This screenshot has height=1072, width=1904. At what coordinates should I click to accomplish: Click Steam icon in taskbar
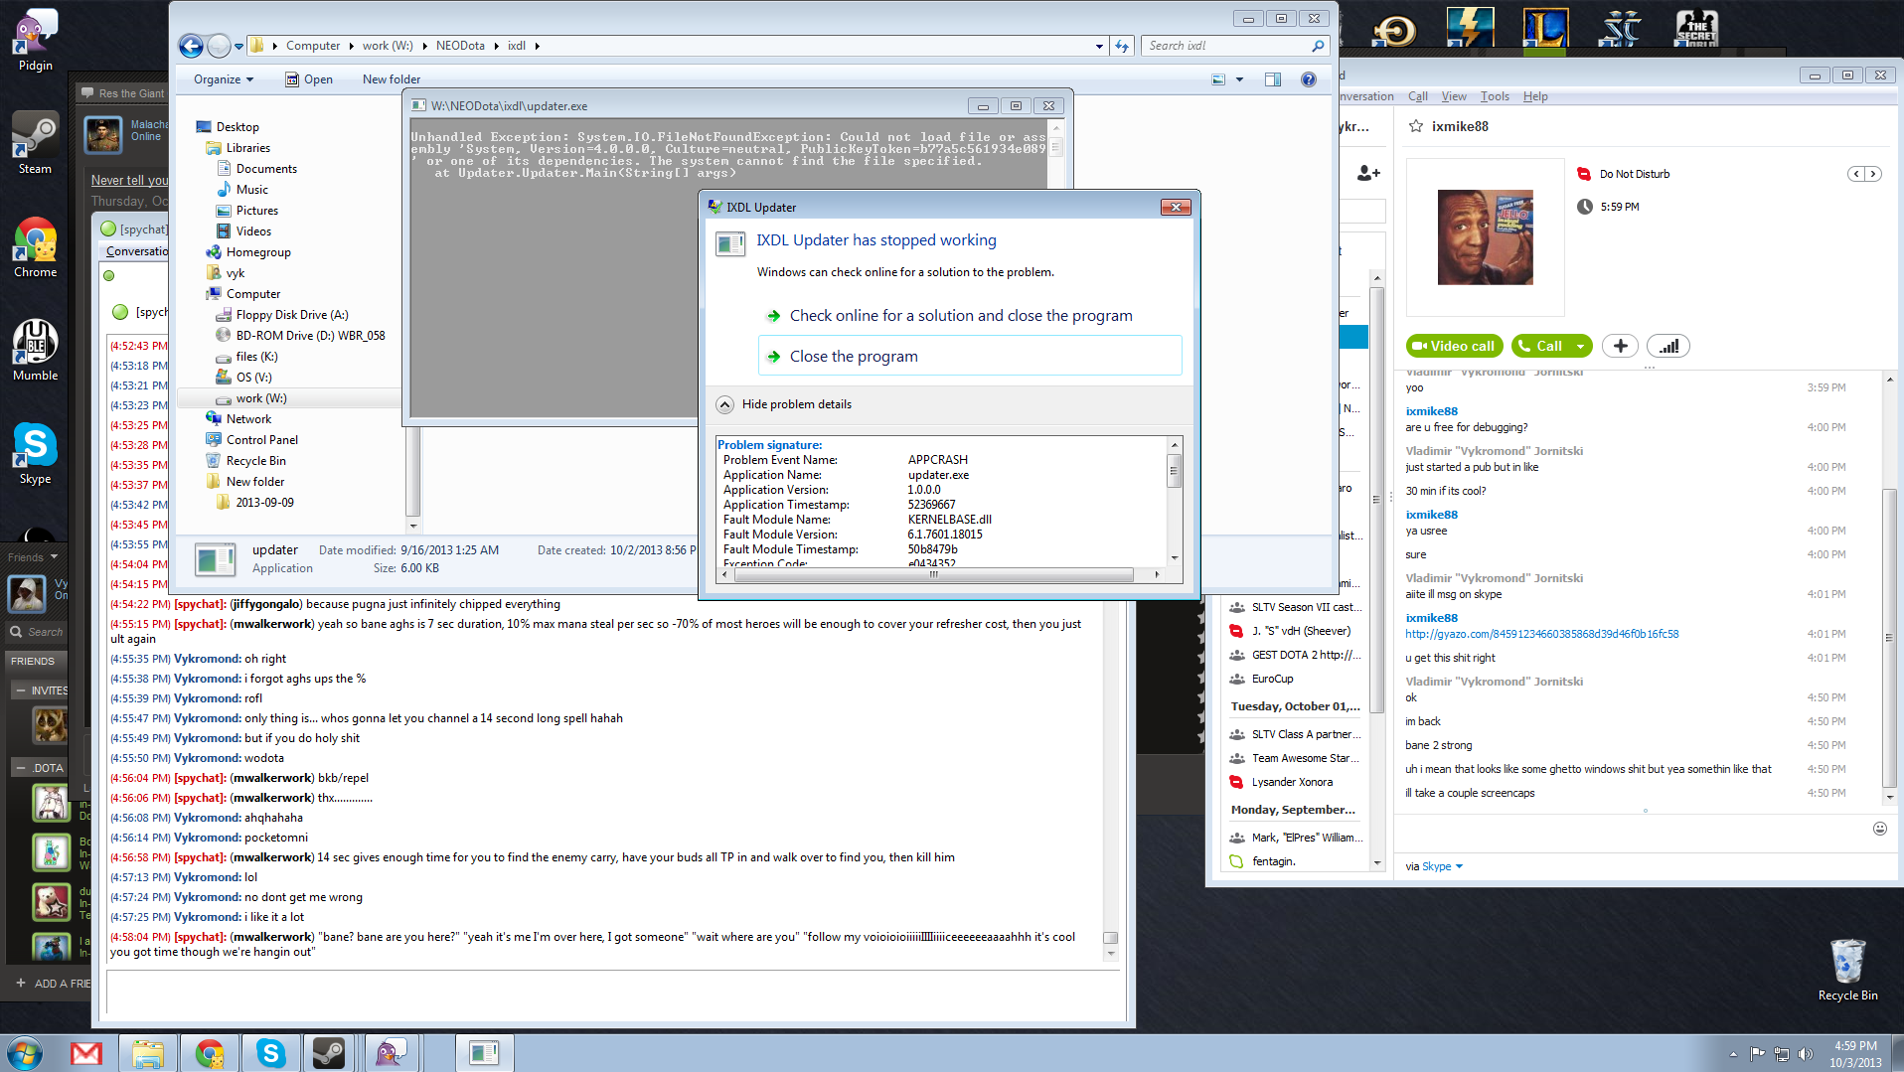click(329, 1053)
